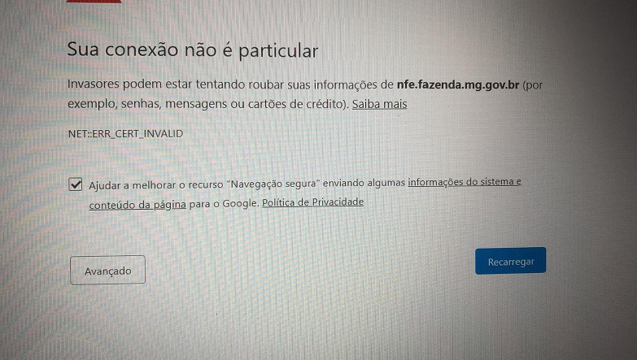Select the bold nfe.fazenda.mg.gov.br domain text

(x=458, y=85)
